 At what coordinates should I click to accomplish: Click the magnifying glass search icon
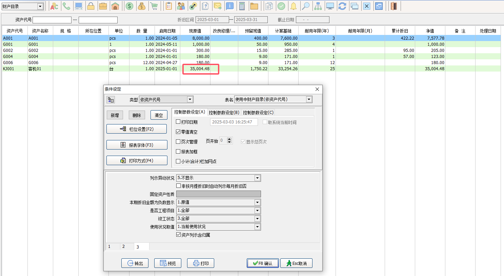click(306, 6)
